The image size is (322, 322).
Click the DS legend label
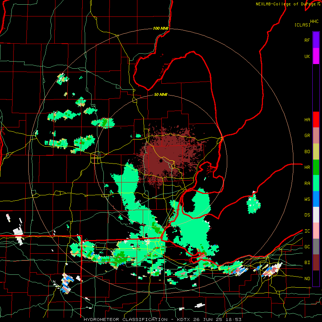click(307, 215)
